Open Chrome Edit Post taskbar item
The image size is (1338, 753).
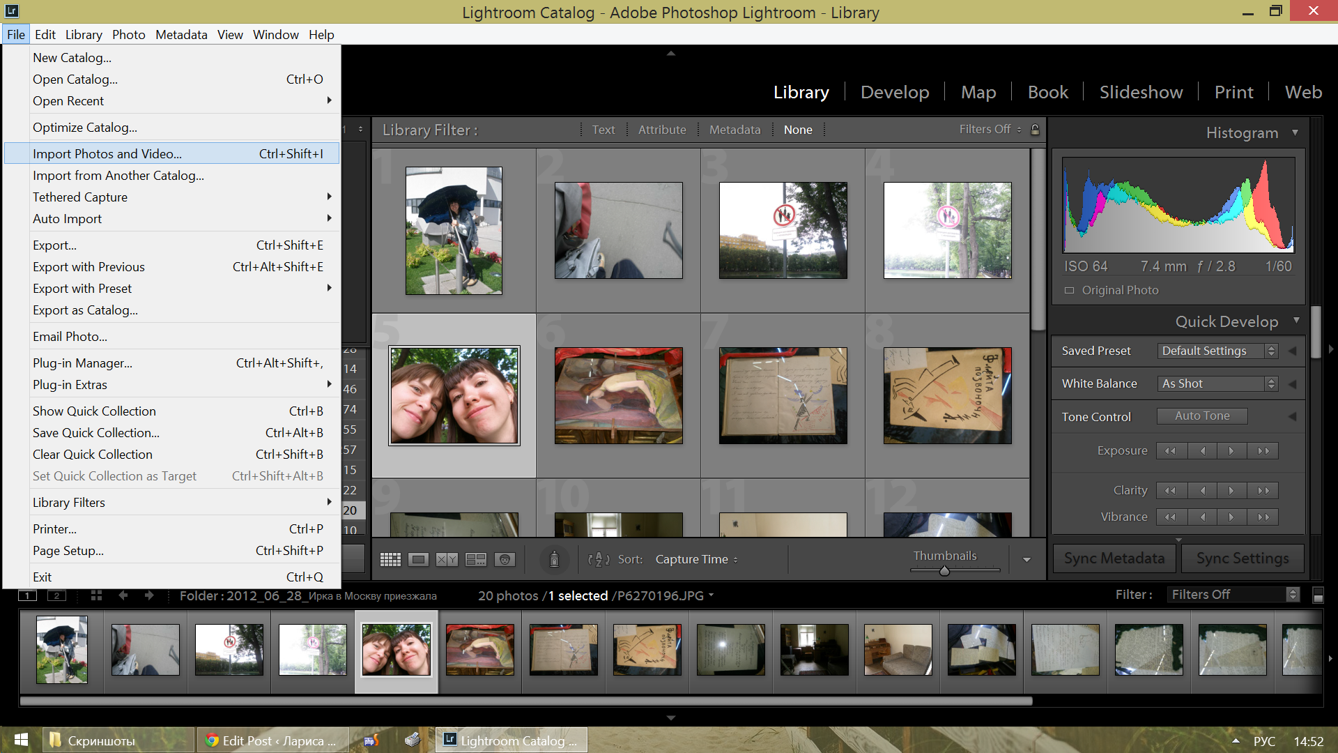click(x=272, y=740)
